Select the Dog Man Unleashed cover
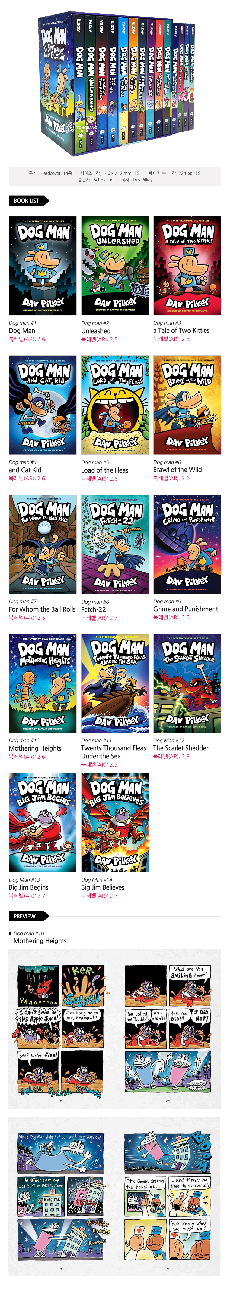Screen dimensions: 230x1289 tap(115, 265)
